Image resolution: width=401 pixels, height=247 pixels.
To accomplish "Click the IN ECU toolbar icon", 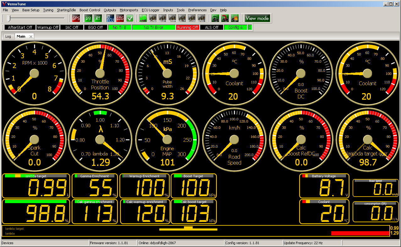I will coord(110,18).
